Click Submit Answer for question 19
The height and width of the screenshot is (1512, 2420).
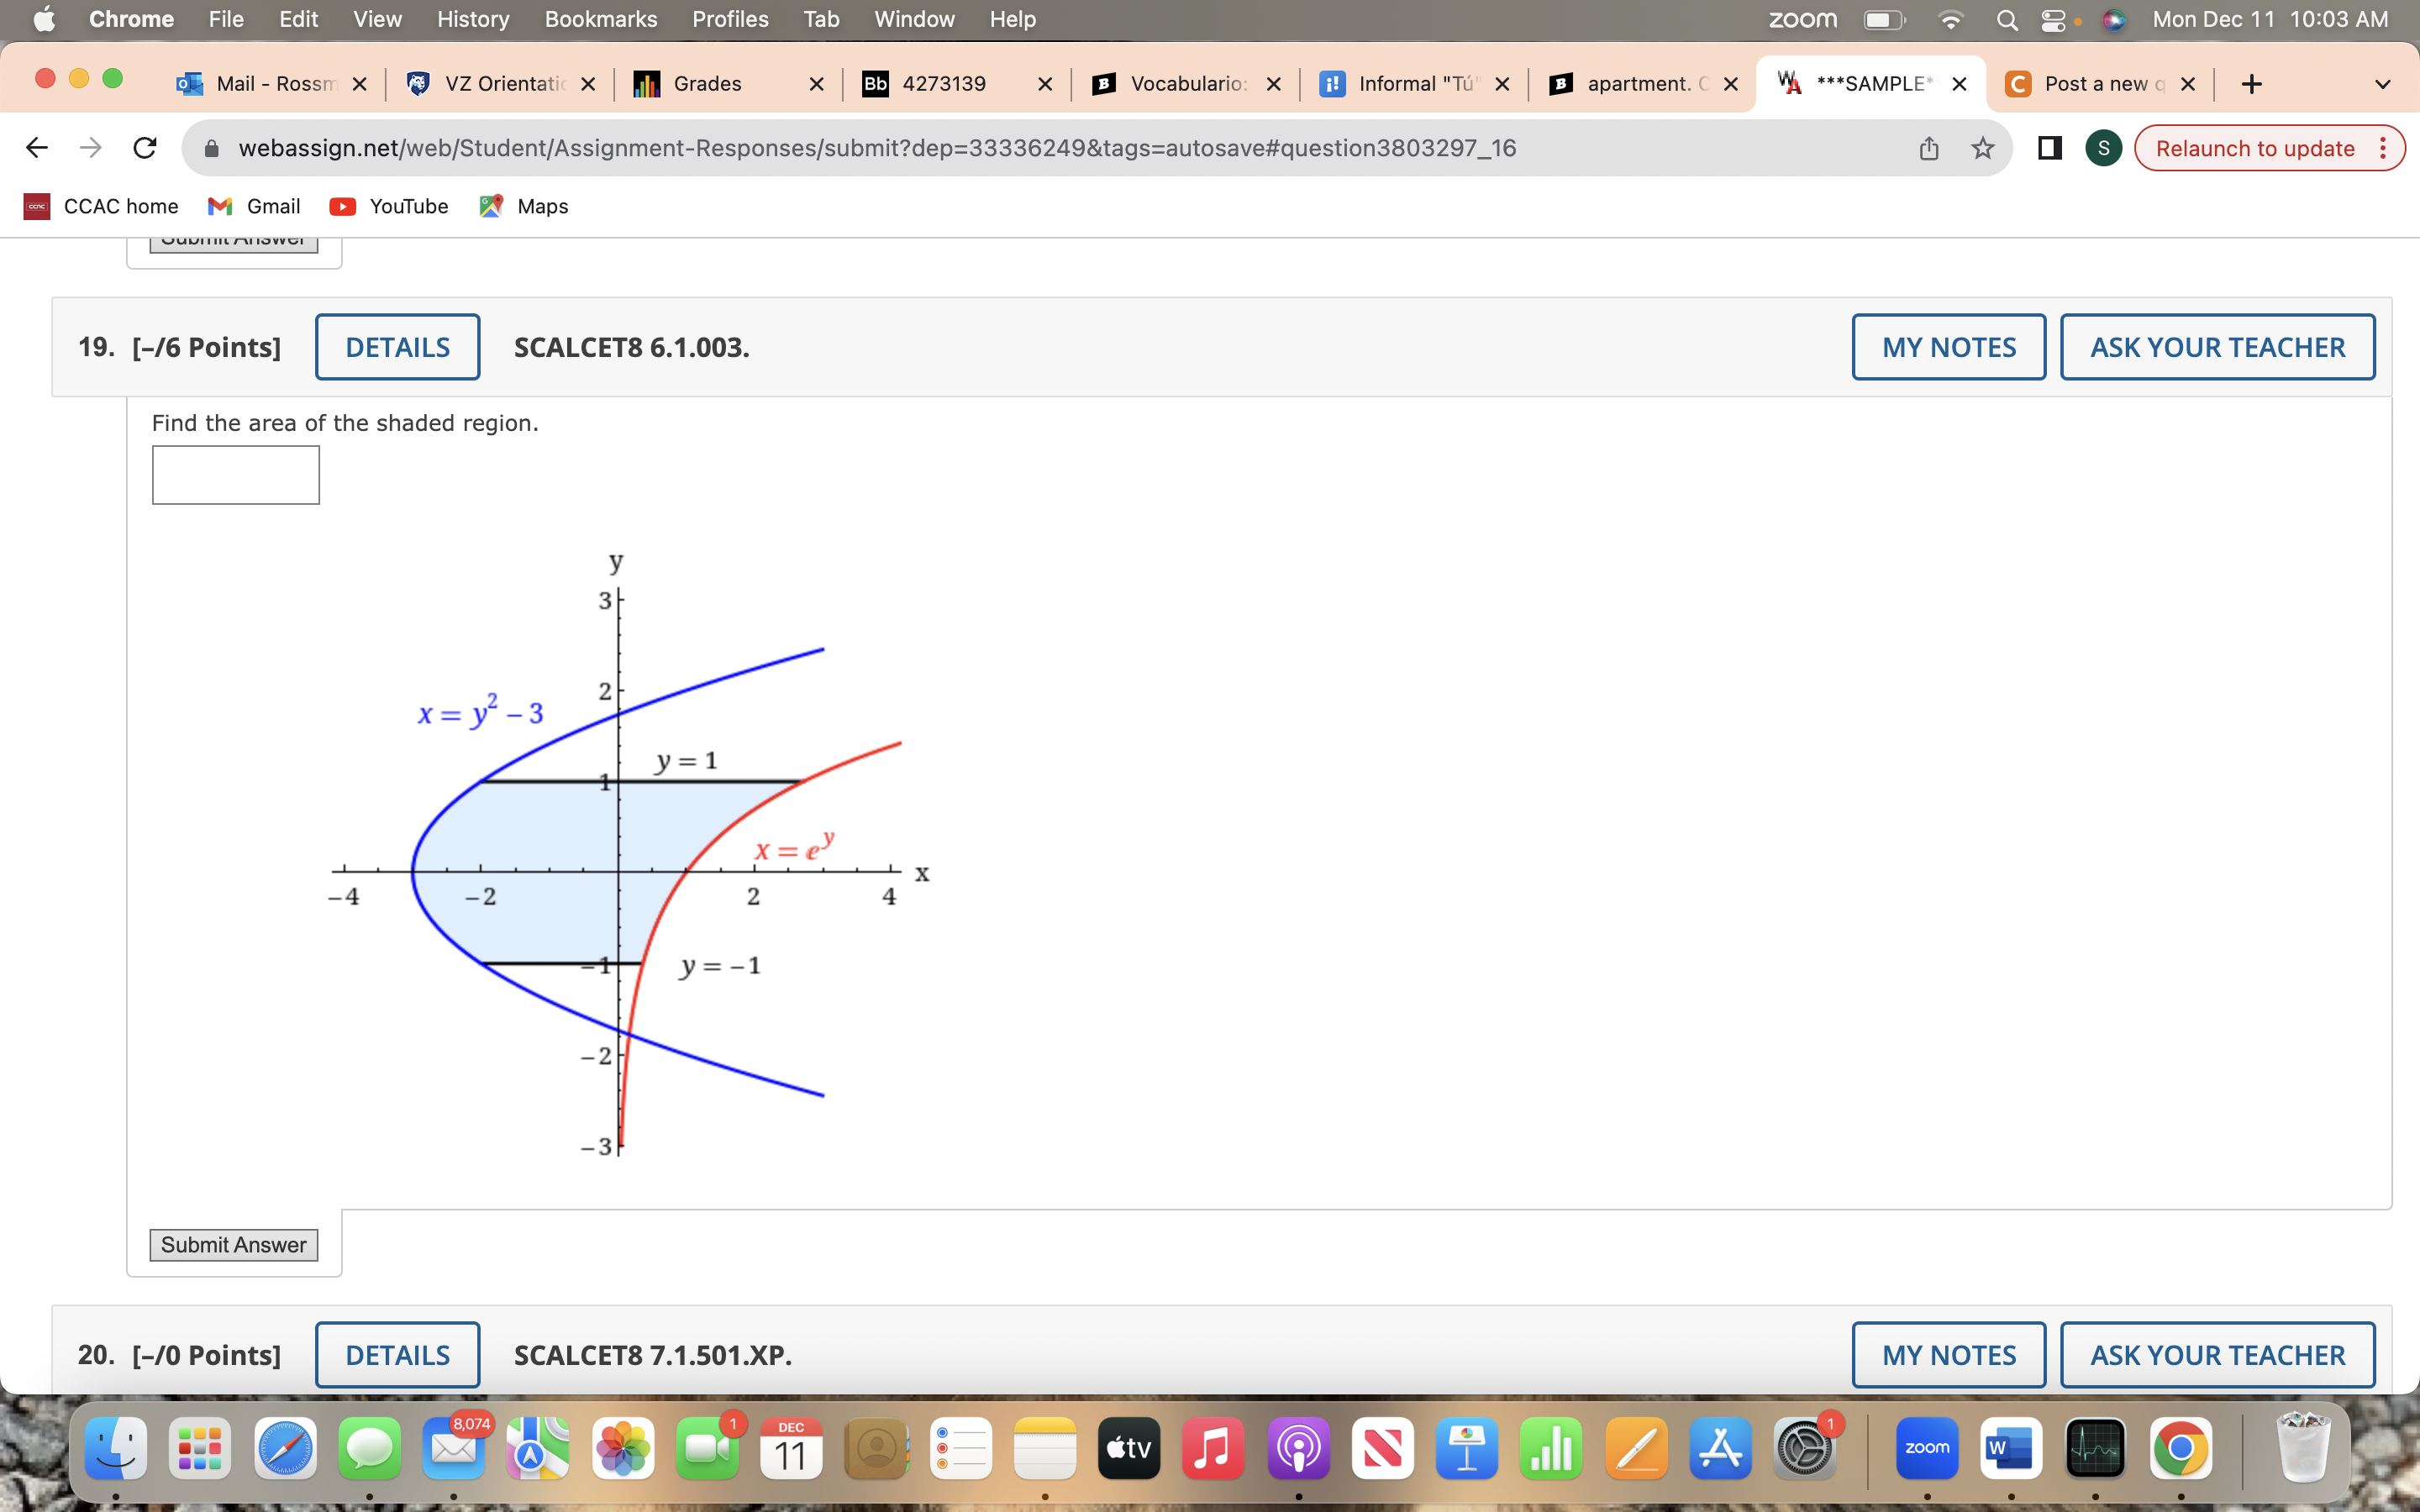(x=233, y=1244)
